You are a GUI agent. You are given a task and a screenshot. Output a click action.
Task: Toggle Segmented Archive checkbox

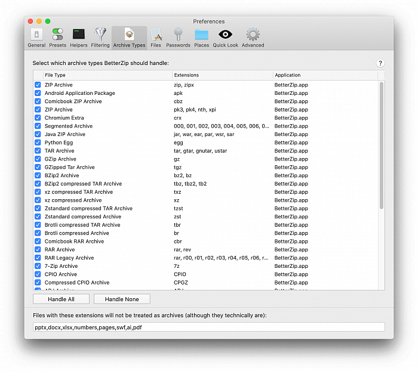pos(38,126)
